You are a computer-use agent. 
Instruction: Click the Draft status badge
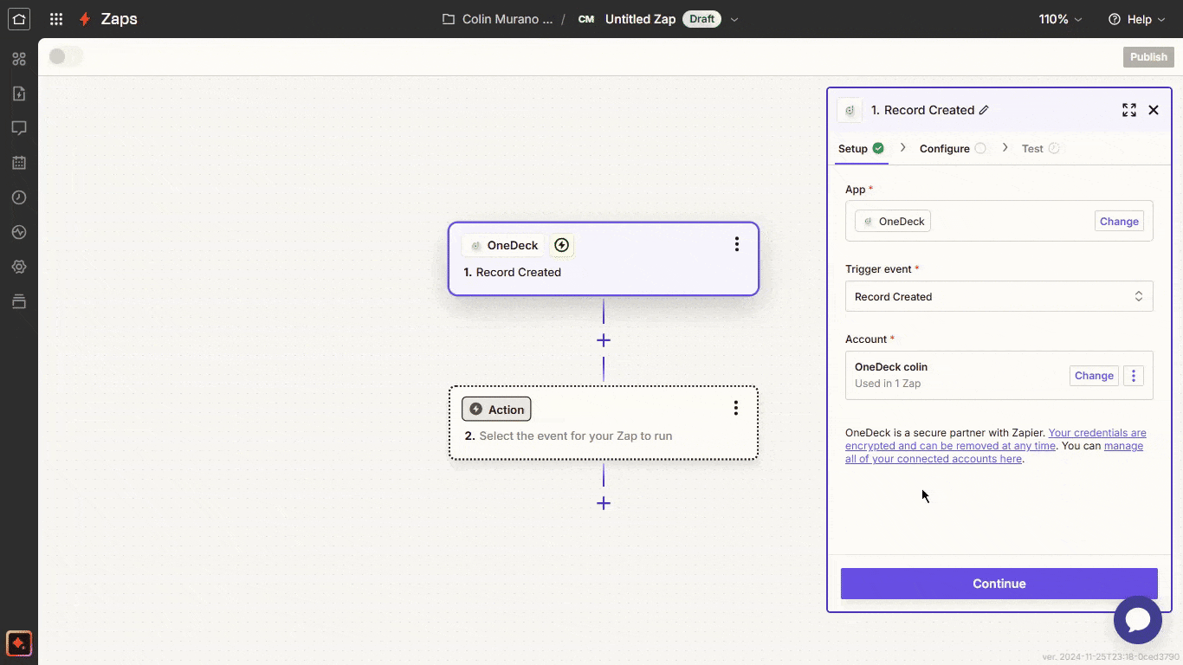click(702, 19)
